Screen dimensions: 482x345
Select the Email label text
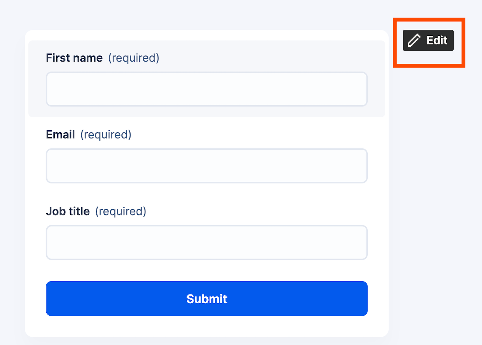60,135
